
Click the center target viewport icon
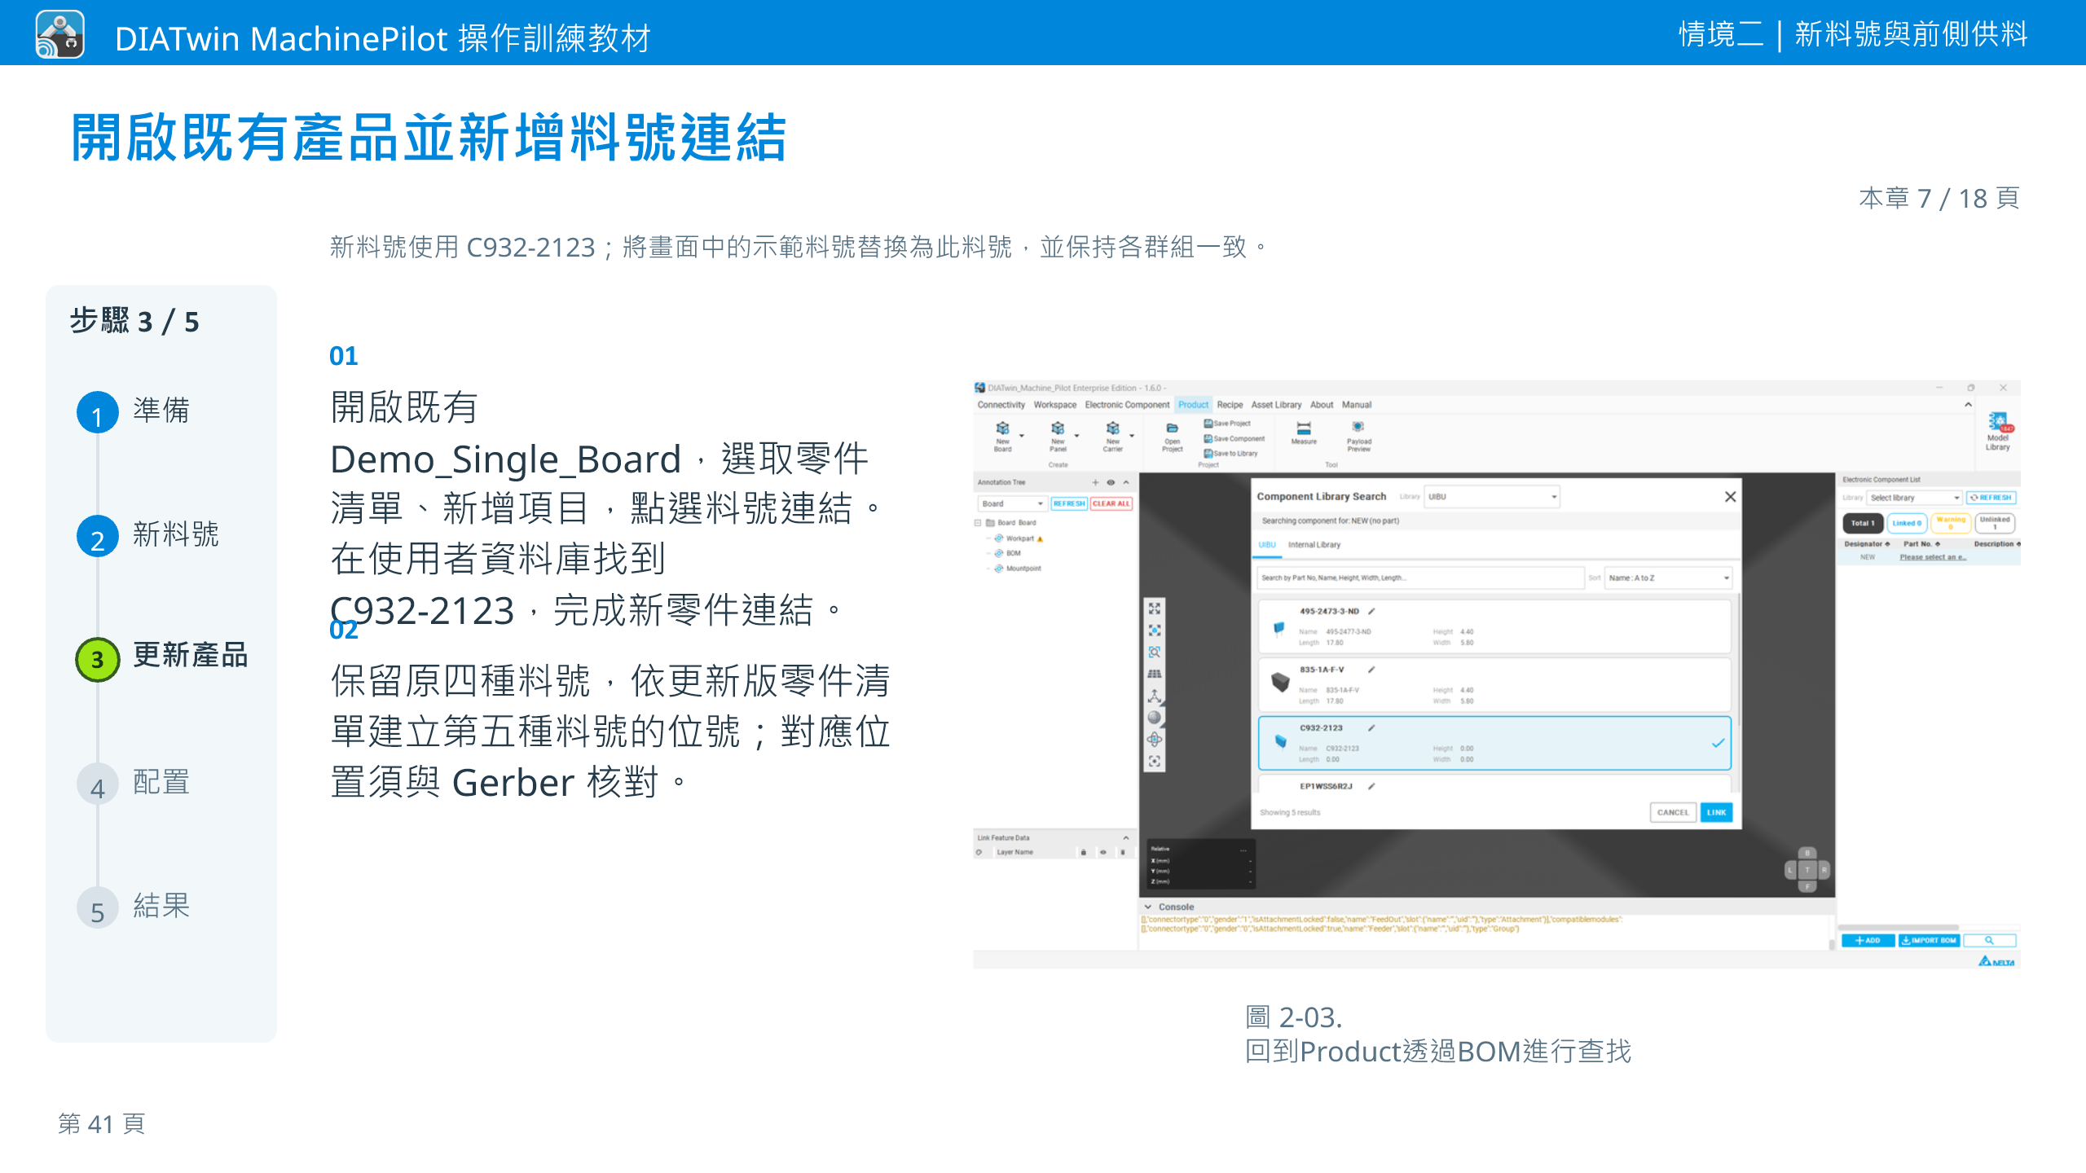point(1155,762)
